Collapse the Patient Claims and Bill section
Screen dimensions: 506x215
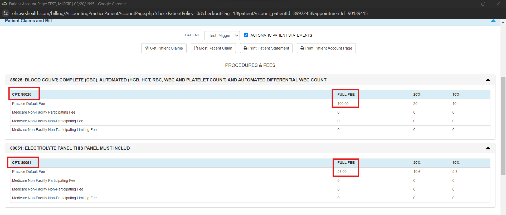[493, 21]
